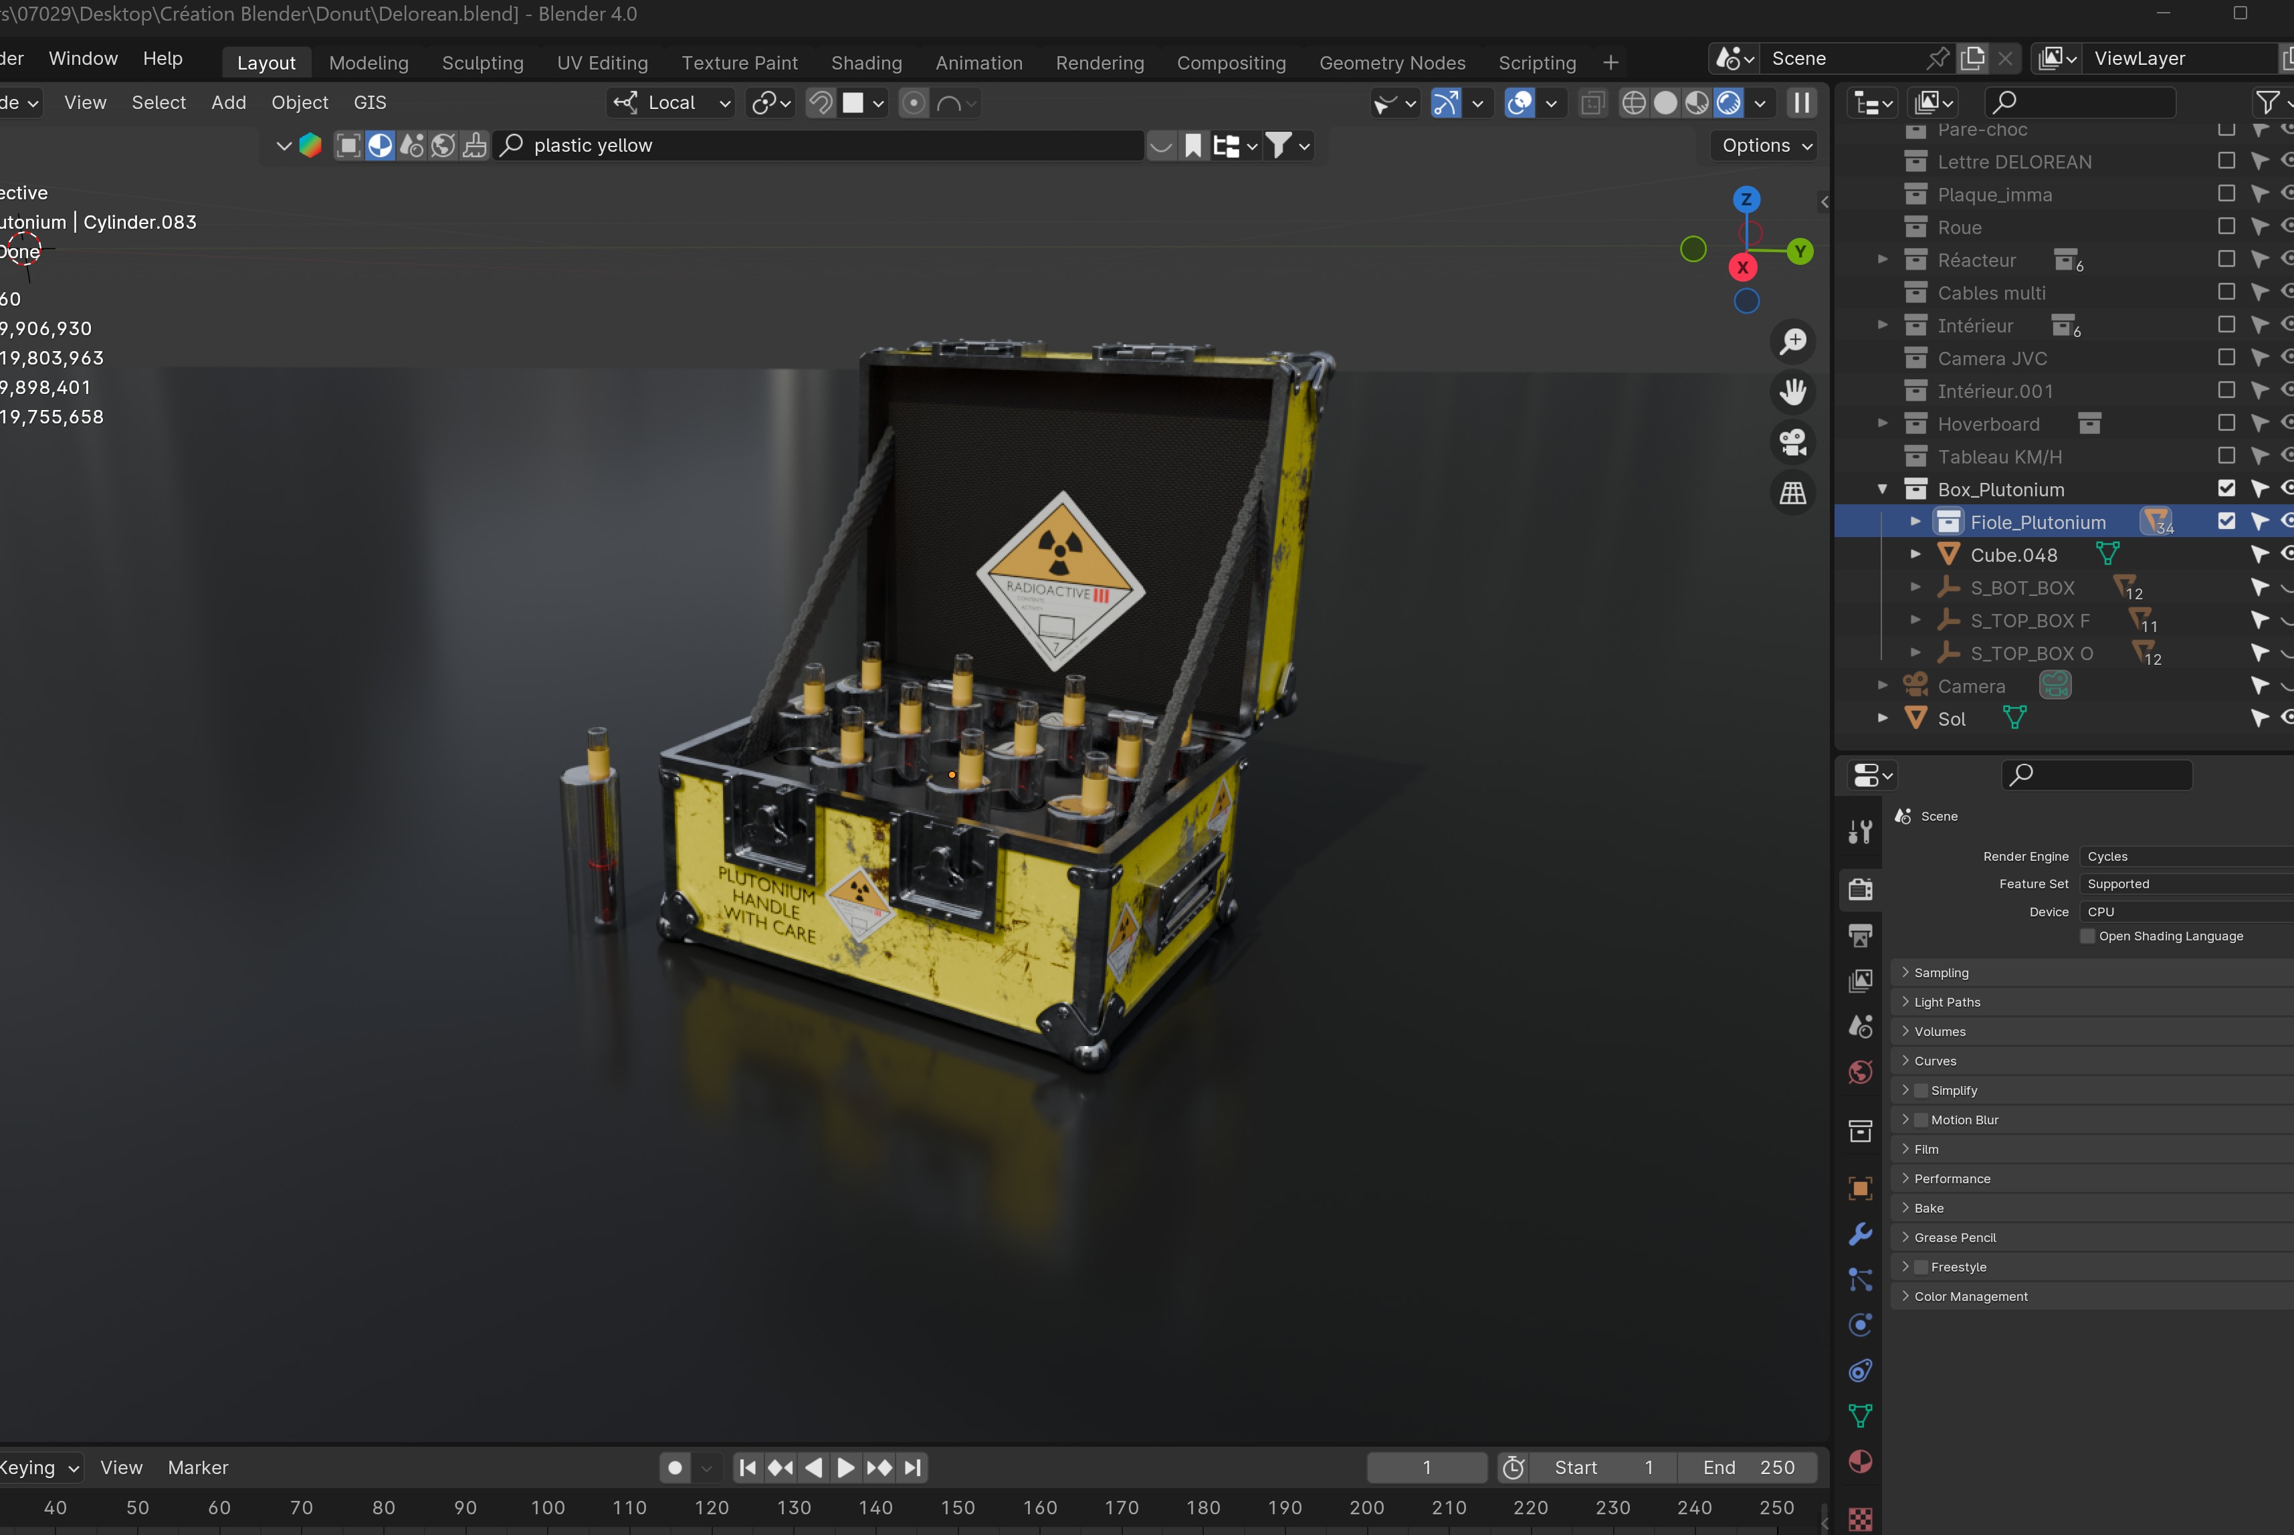Click the zoom viewport gizmo icon
The image size is (2294, 1535).
point(1792,342)
